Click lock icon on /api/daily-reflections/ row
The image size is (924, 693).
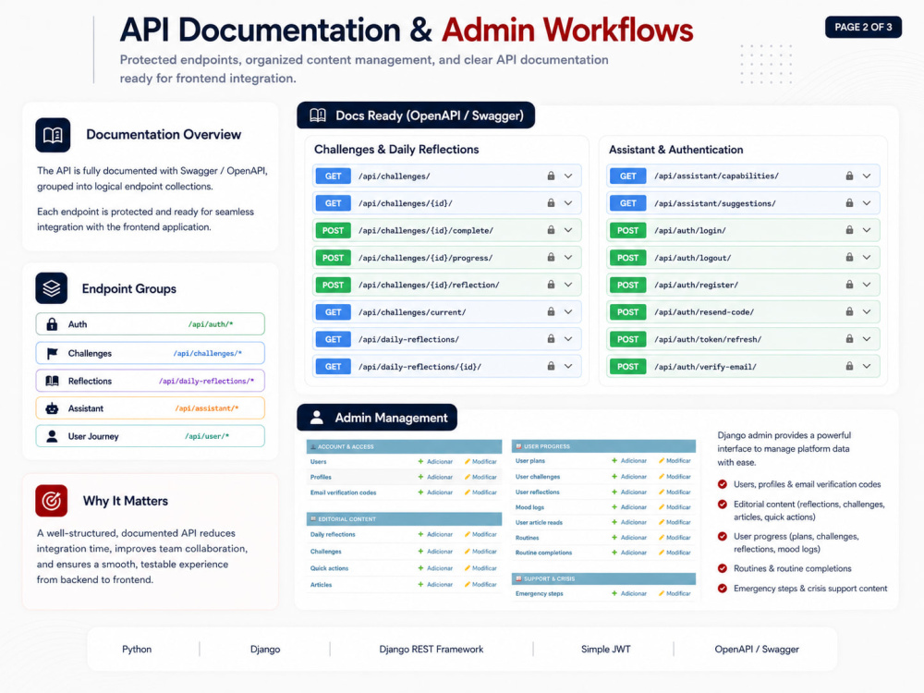point(551,339)
